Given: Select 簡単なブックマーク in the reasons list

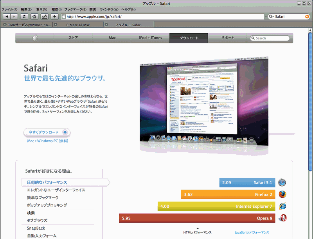Looking at the screenshot, I should point(43,198).
